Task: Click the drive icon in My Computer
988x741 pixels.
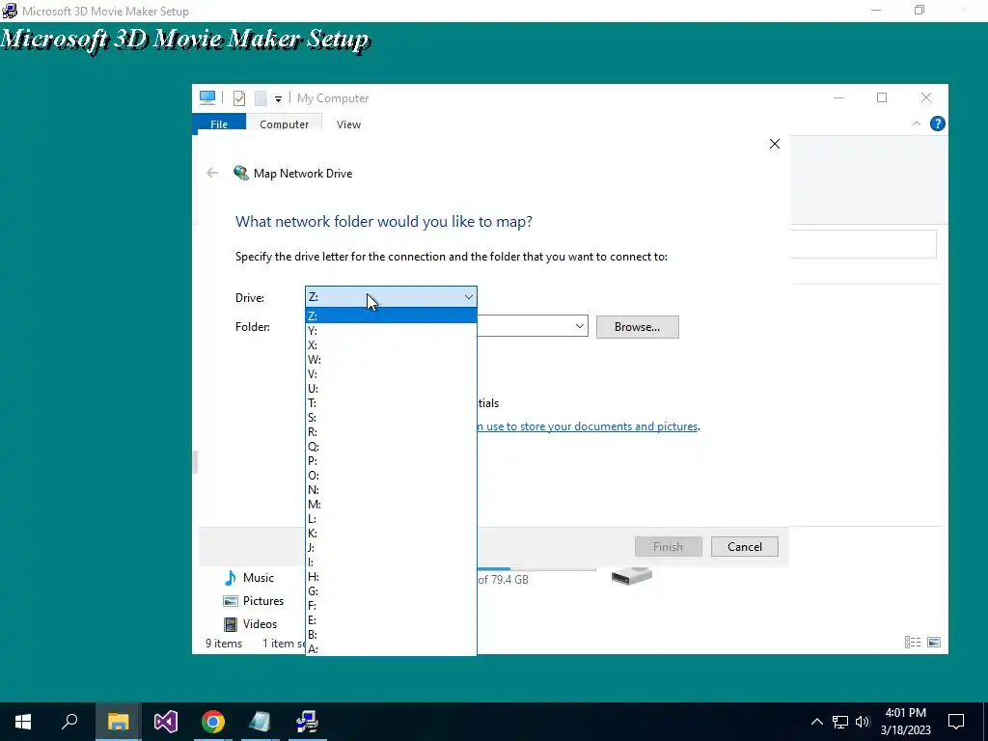Action: [x=631, y=575]
